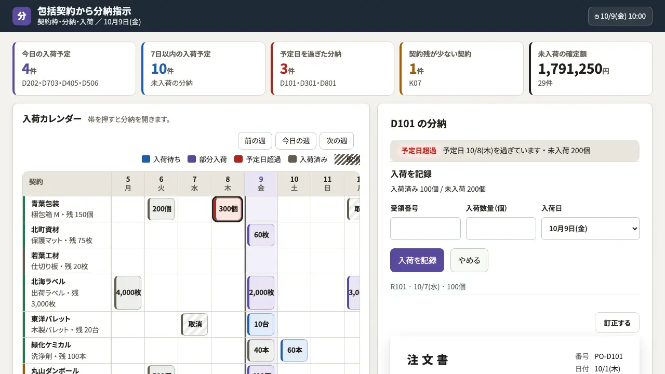Open the 200個 delivery chip for 青葉包装

pyautogui.click(x=161, y=209)
